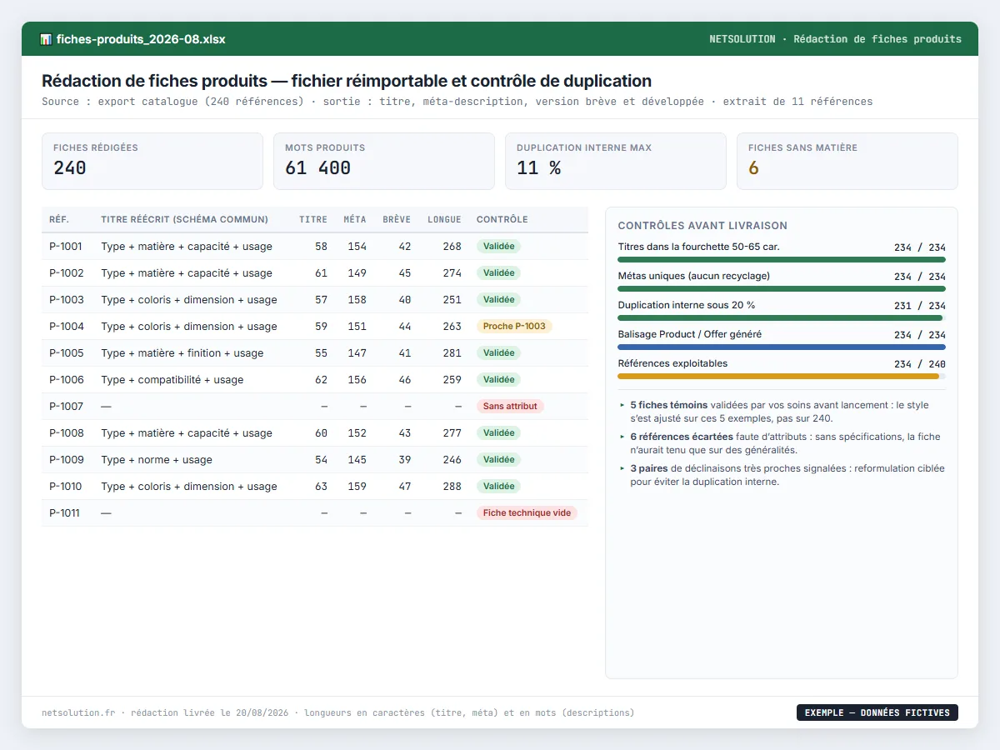
Task: Click the fiches-produits_2026-08.xlsx file name
Action: click(141, 39)
